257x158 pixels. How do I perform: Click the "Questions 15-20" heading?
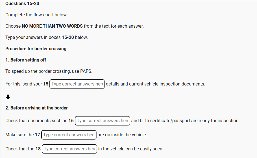coord(22,4)
